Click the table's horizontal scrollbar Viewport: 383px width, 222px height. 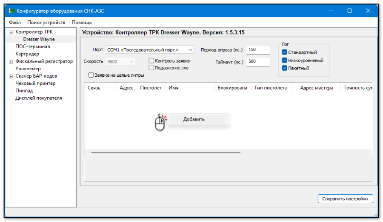pyautogui.click(x=166, y=152)
